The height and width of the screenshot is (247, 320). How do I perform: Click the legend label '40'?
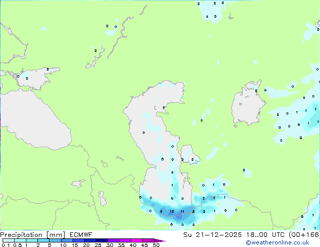[133, 245]
